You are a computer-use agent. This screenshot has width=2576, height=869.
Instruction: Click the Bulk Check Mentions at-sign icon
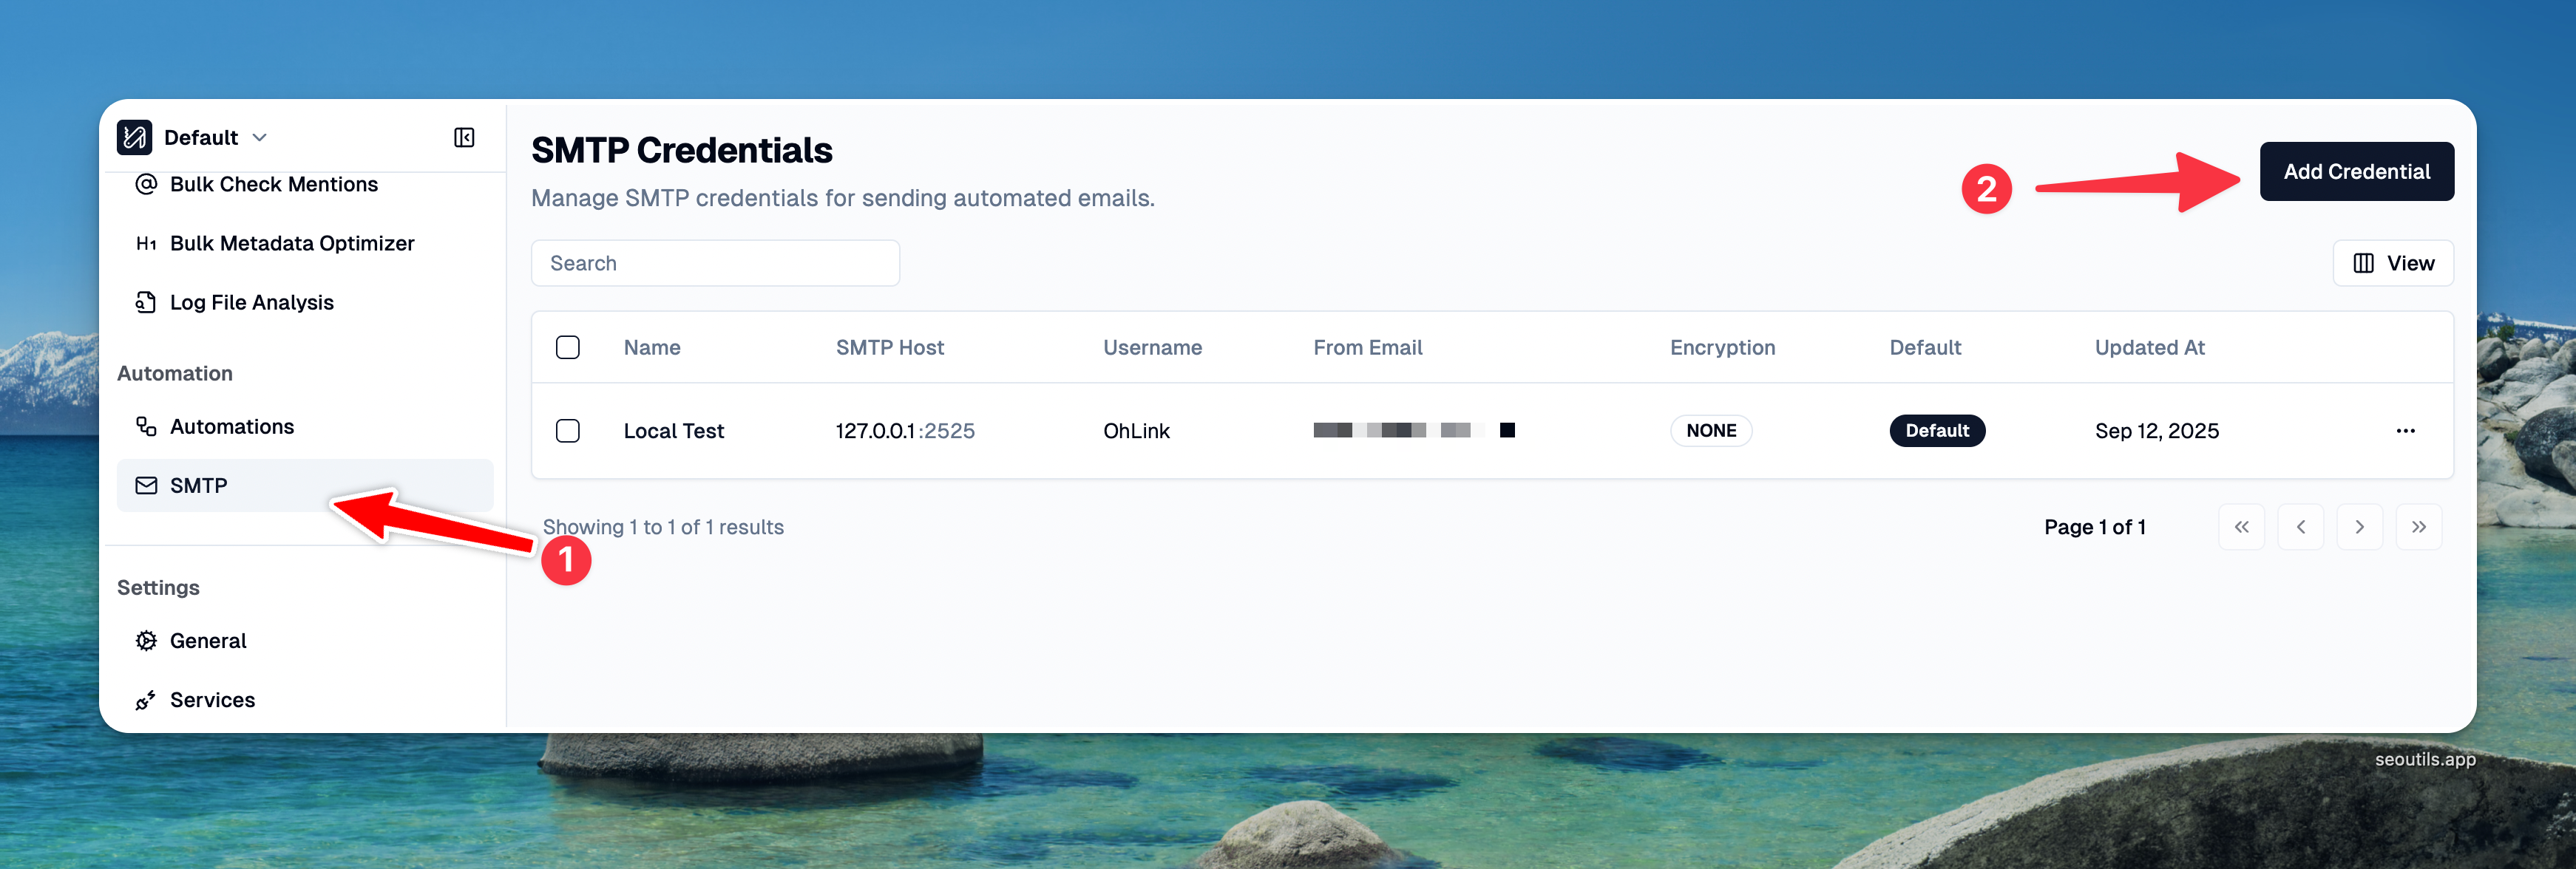click(x=146, y=184)
